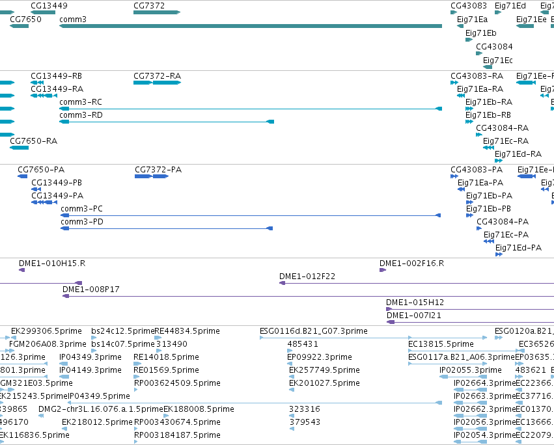Select the DMG2-chr3L.16.076.a.1.5prime EST label
554x445 pixels.
click(x=101, y=409)
